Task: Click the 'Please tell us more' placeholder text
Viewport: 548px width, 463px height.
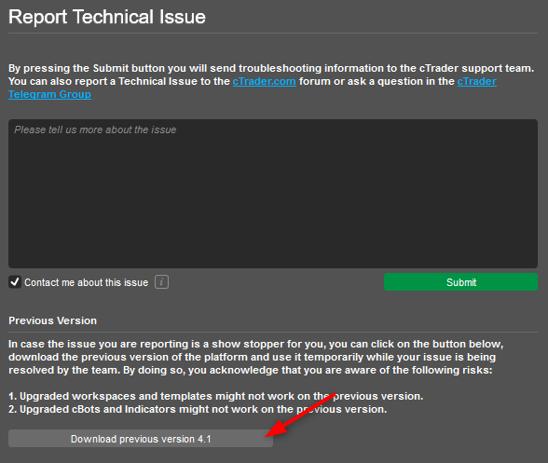Action: 95,129
